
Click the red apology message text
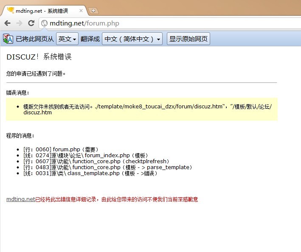tap(117, 199)
